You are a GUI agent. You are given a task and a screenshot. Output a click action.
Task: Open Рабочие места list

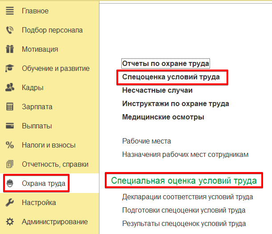(x=147, y=141)
